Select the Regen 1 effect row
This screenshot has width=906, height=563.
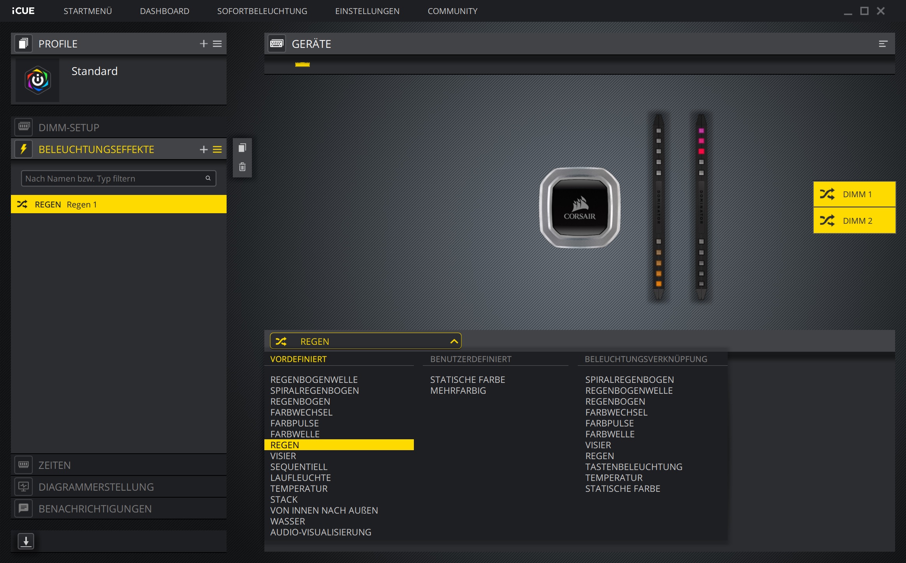pyautogui.click(x=119, y=204)
